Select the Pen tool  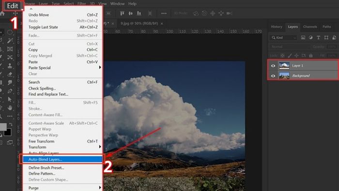click(10, 91)
